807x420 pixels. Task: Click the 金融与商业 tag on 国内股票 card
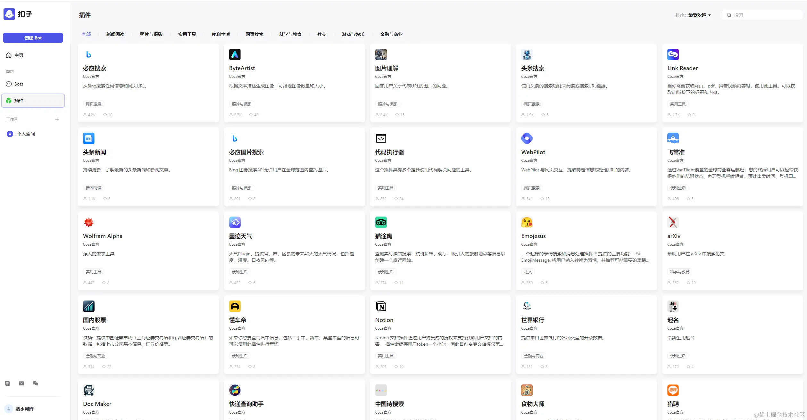[96, 356]
